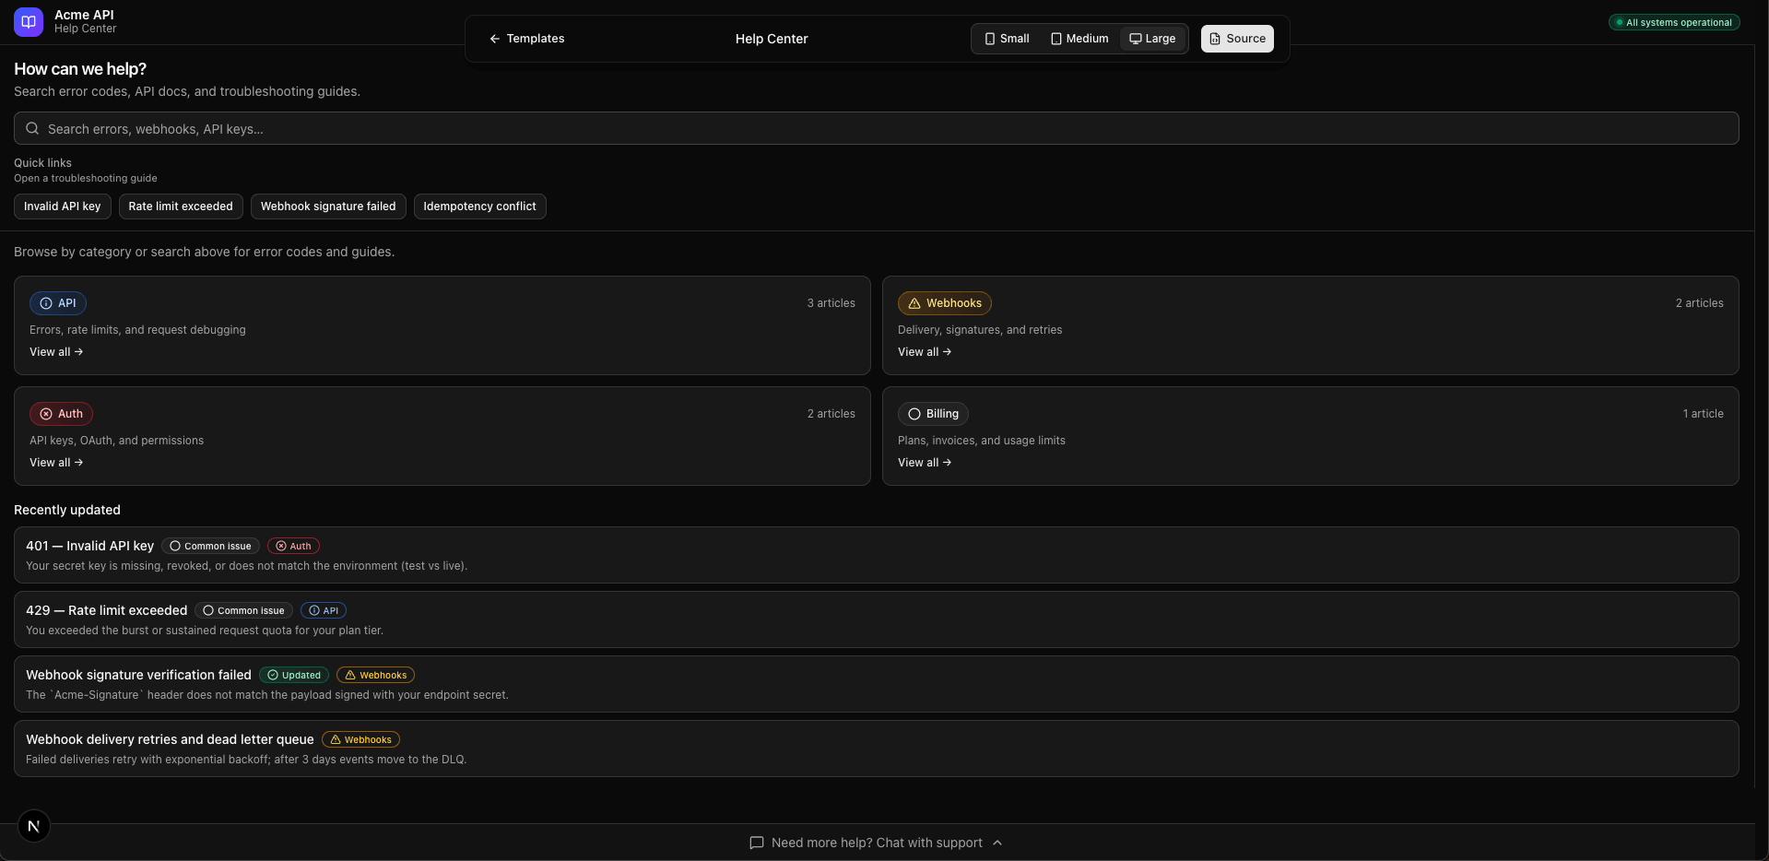Click the How can we help? heading
This screenshot has width=1769, height=861.
(80, 69)
